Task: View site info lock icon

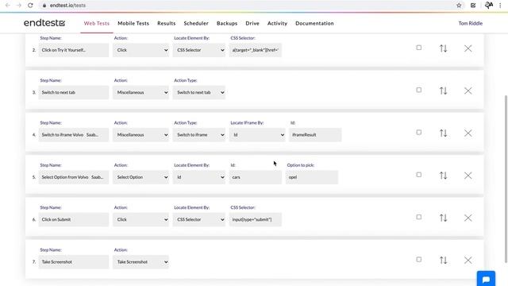Action: point(44,6)
